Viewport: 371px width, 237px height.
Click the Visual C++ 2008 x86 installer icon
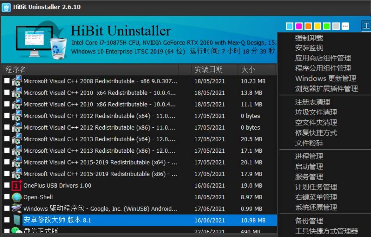pyautogui.click(x=17, y=81)
